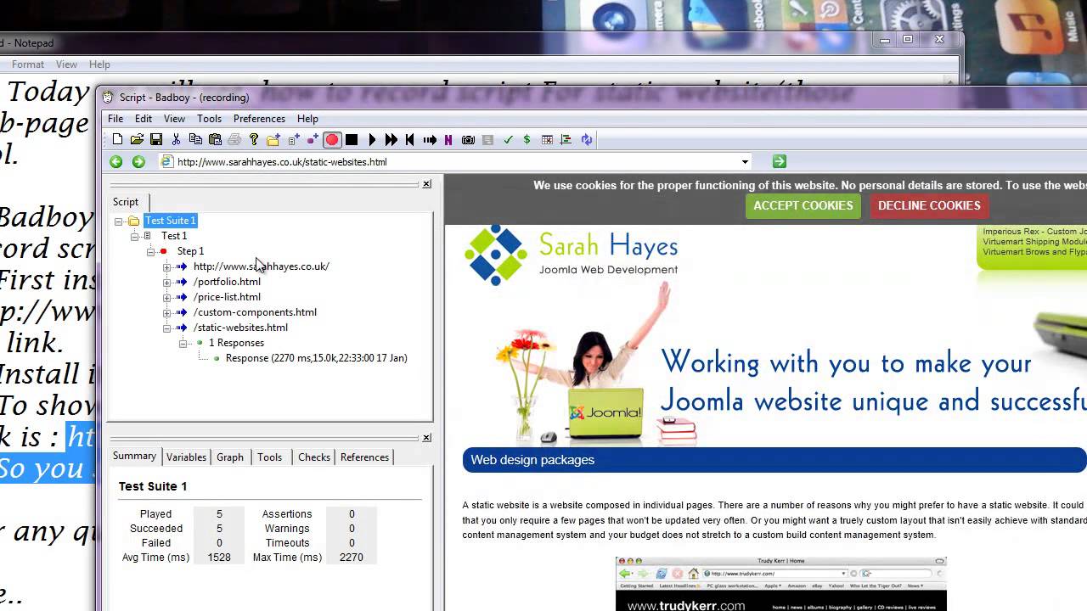
Task: Click the question mark Help icon
Action: point(254,140)
